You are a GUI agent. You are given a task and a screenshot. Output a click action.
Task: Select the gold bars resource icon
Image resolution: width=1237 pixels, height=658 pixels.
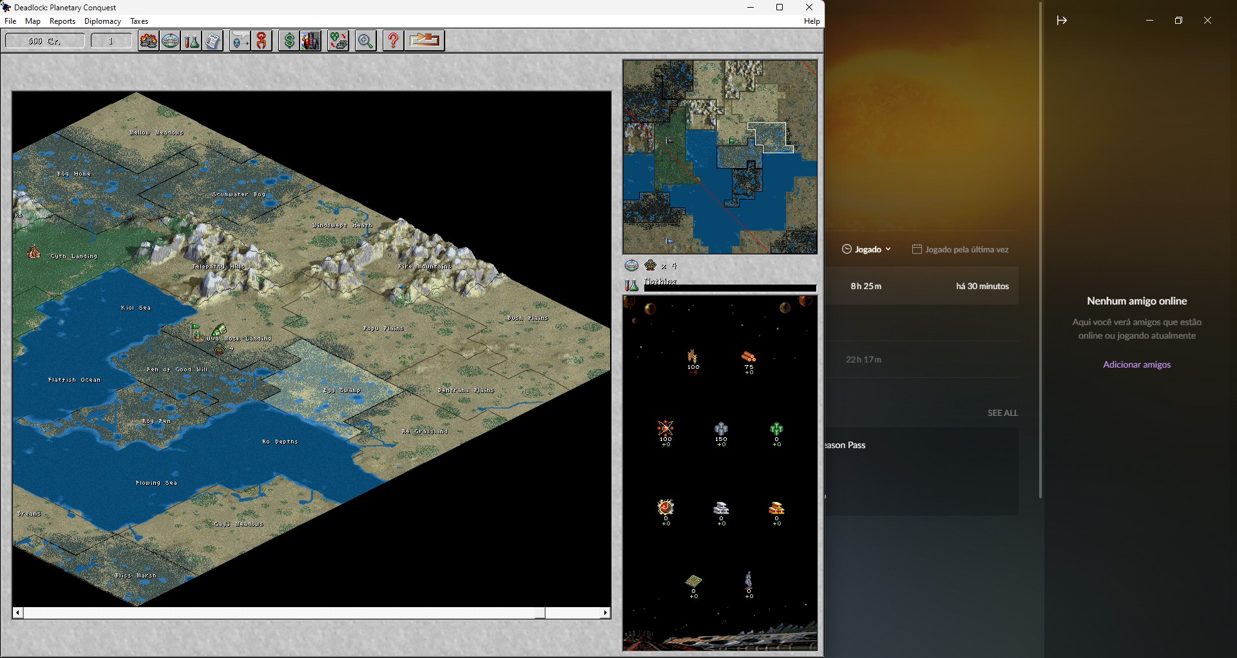pos(776,509)
